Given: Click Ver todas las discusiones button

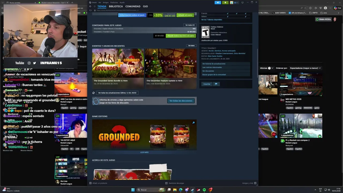Looking at the screenshot, I should (181, 101).
